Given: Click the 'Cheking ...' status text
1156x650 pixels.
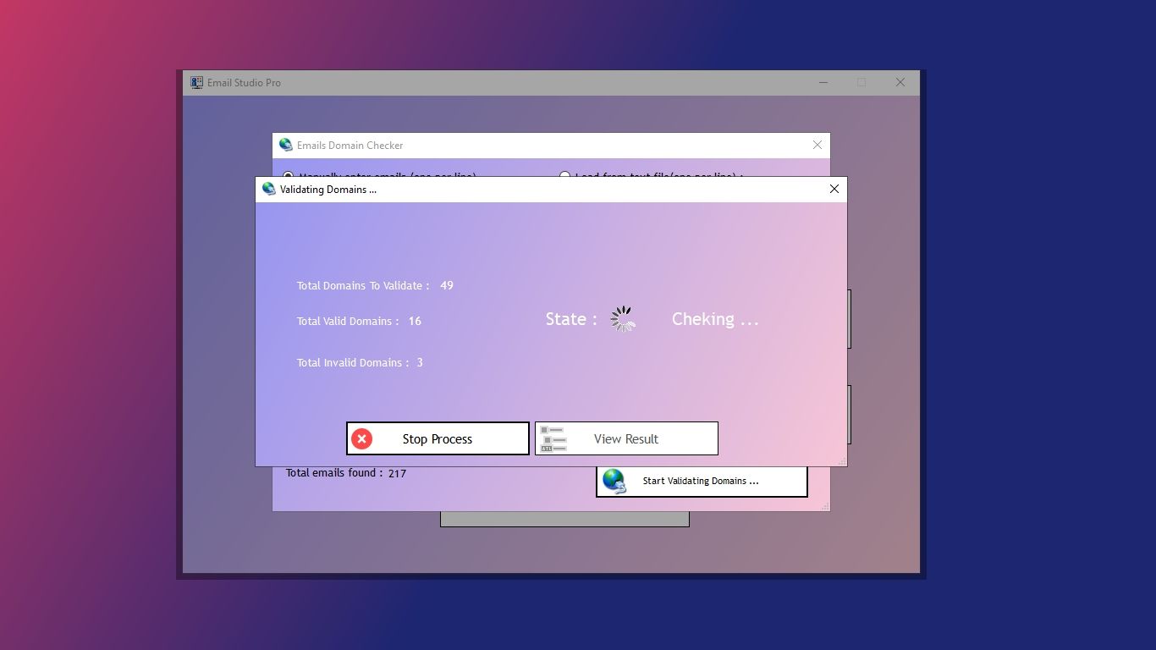Looking at the screenshot, I should tap(715, 319).
